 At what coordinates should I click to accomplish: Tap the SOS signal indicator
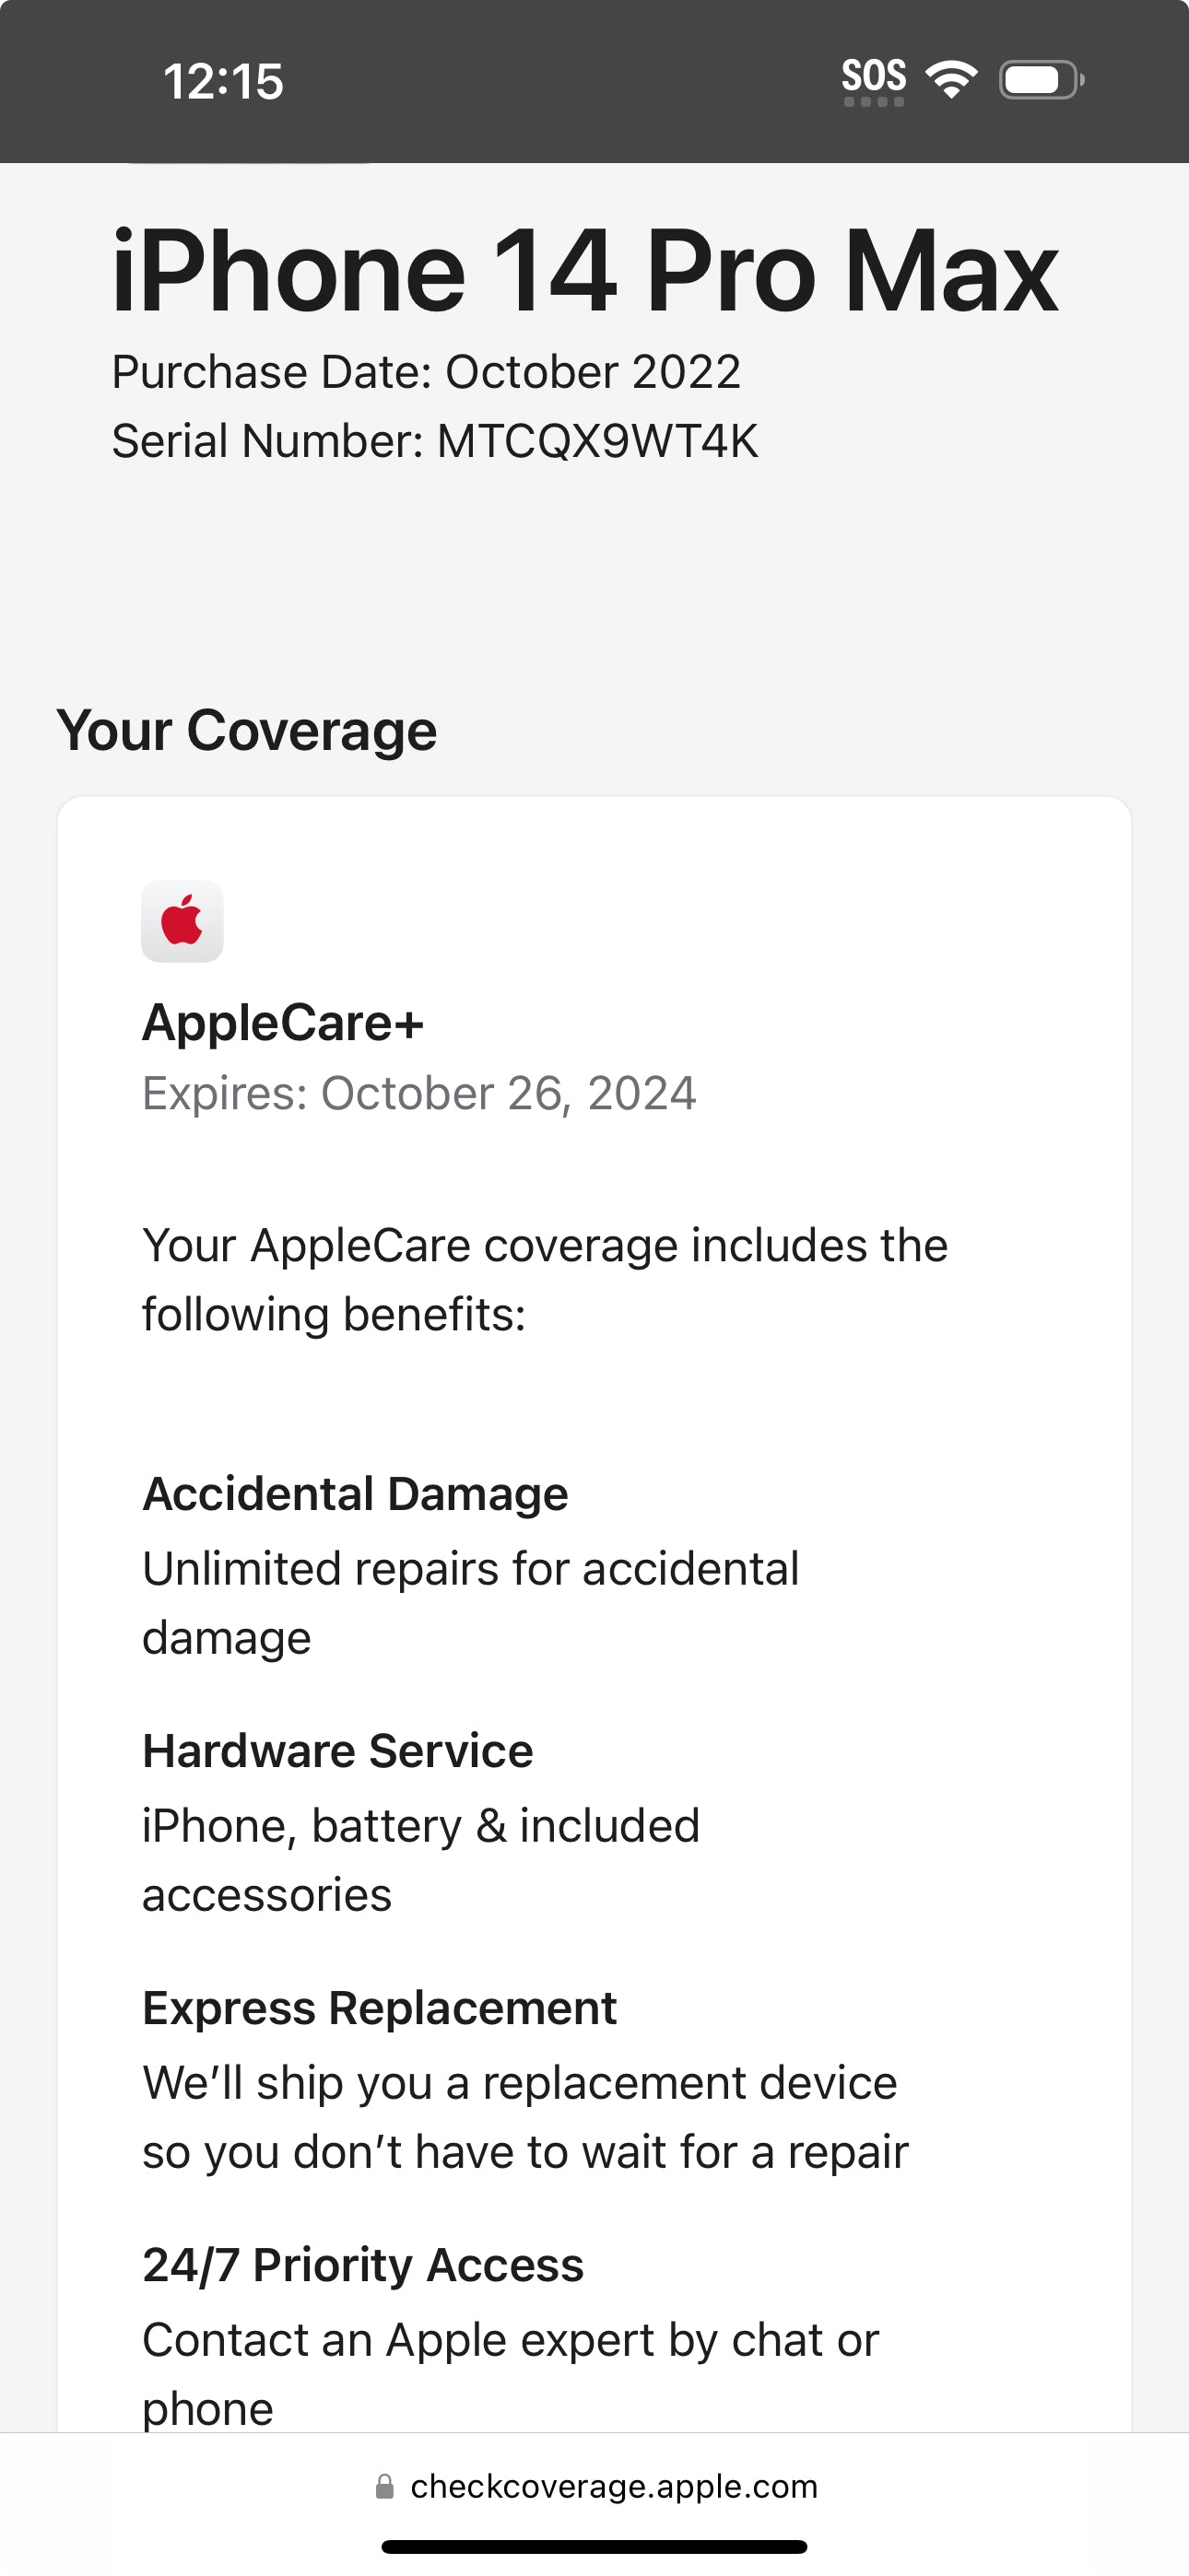click(x=874, y=80)
